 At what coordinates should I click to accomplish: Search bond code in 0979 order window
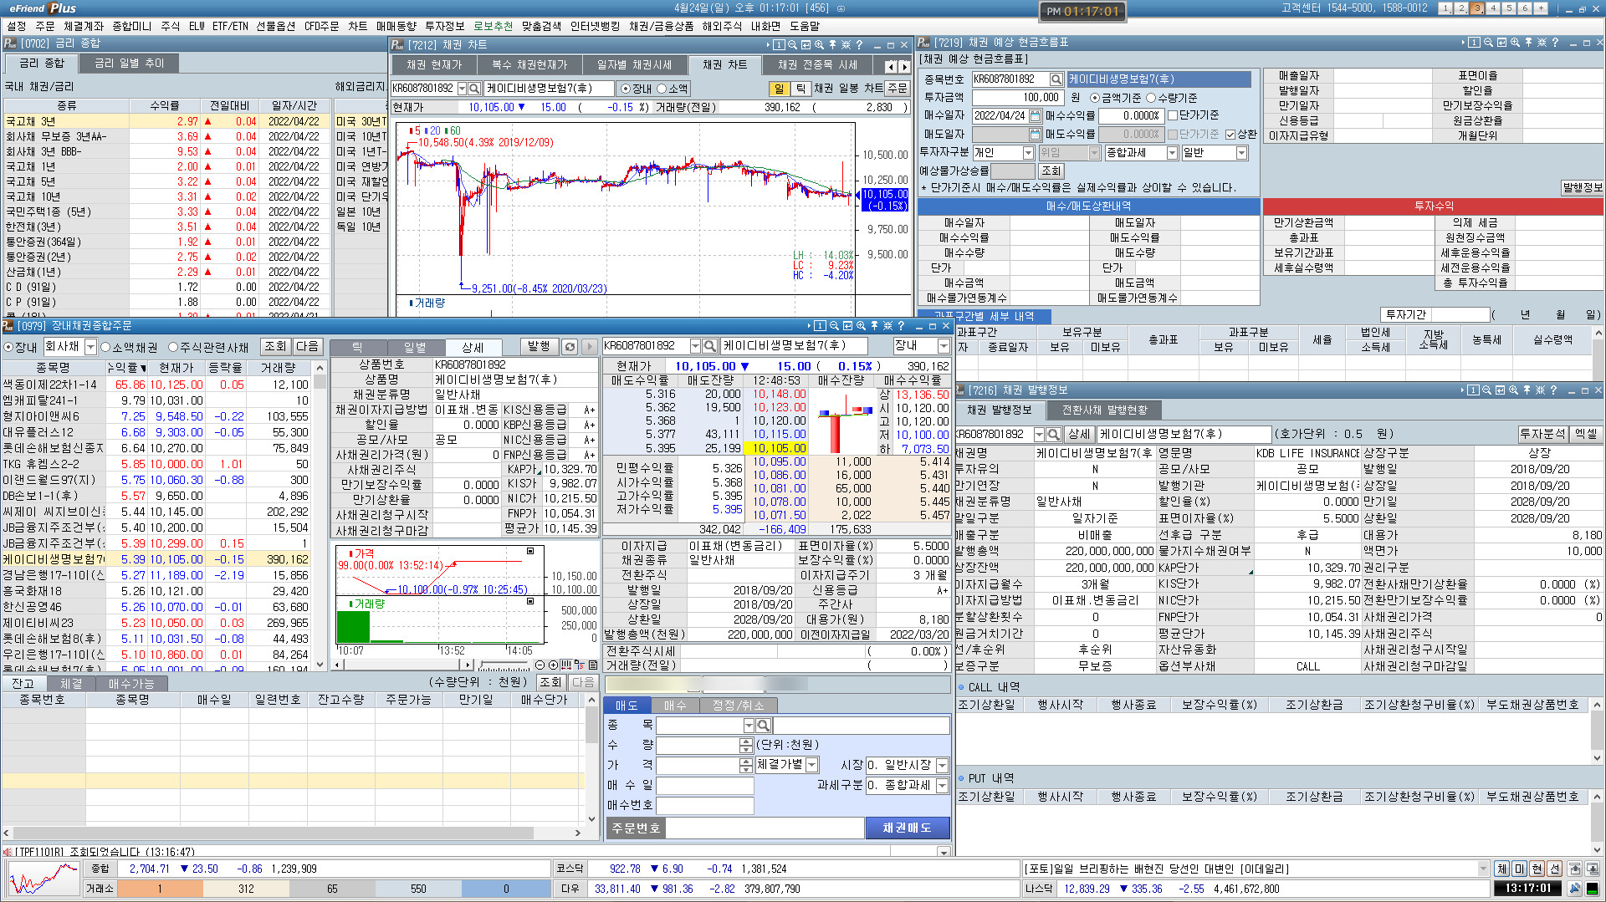pyautogui.click(x=709, y=346)
